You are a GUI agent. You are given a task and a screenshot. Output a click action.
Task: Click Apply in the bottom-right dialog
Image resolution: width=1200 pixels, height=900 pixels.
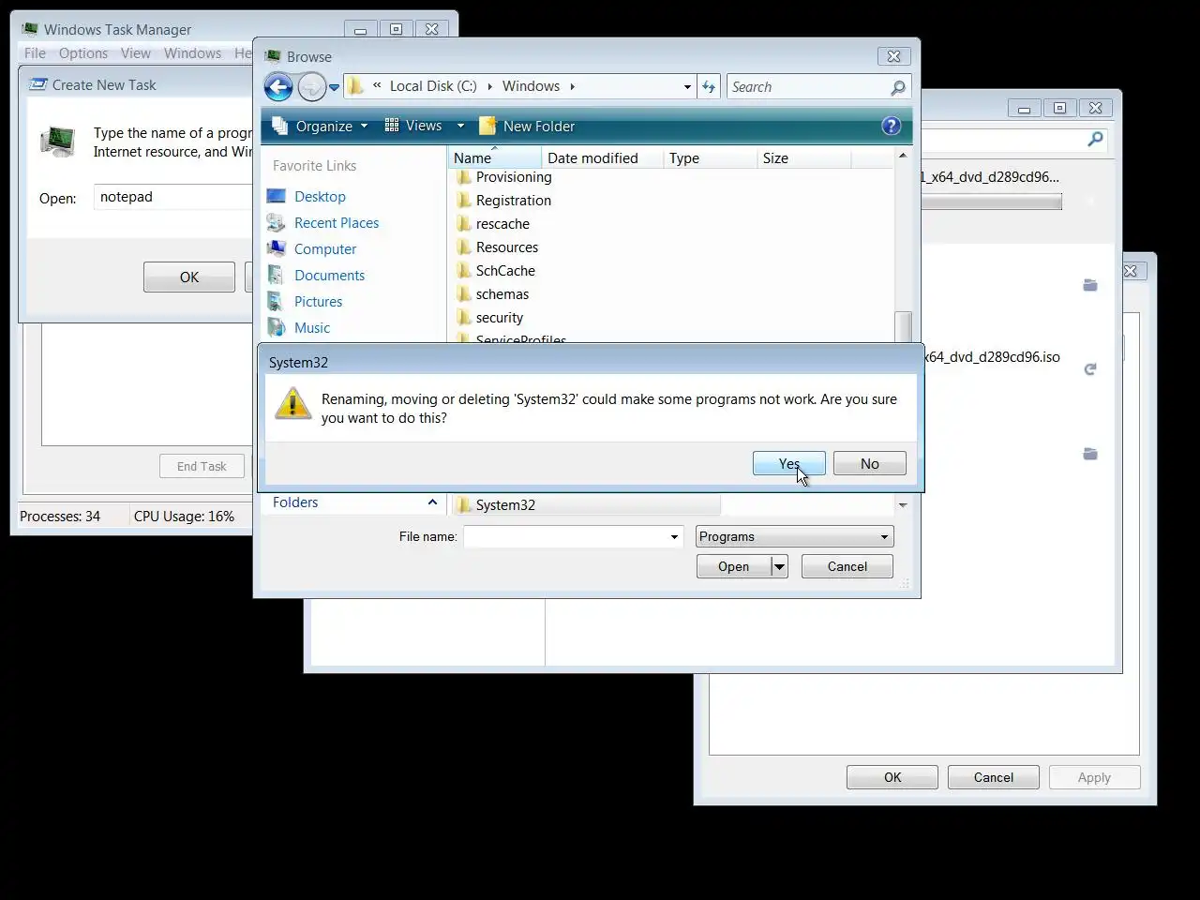pos(1094,777)
